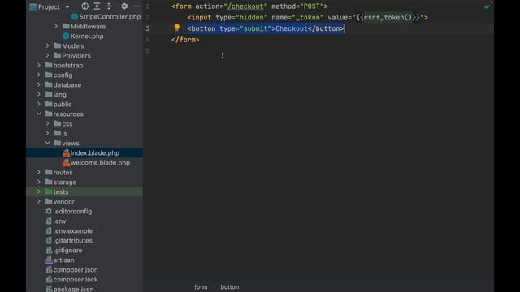
Task: Click 'form' in the breadcrumb bar
Action: point(201,286)
